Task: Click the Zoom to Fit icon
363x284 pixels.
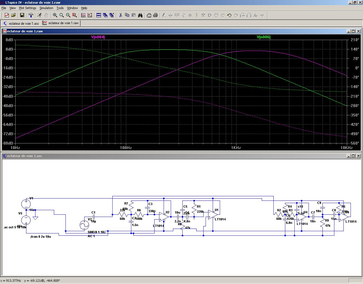Action: click(x=75, y=15)
